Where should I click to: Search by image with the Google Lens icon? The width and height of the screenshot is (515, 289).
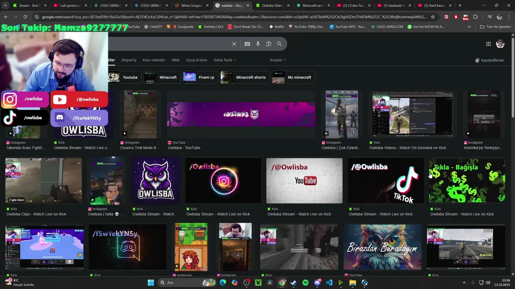tap(269, 44)
